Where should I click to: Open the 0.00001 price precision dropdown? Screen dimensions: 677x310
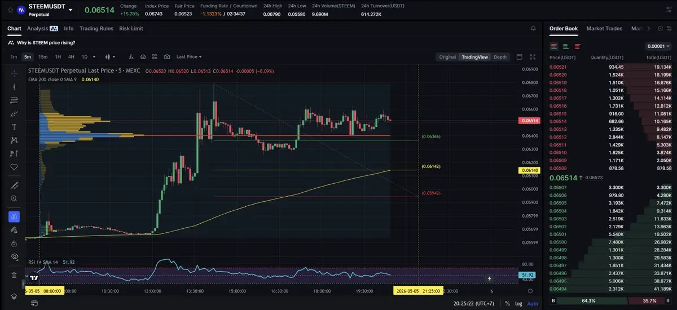pyautogui.click(x=658, y=46)
